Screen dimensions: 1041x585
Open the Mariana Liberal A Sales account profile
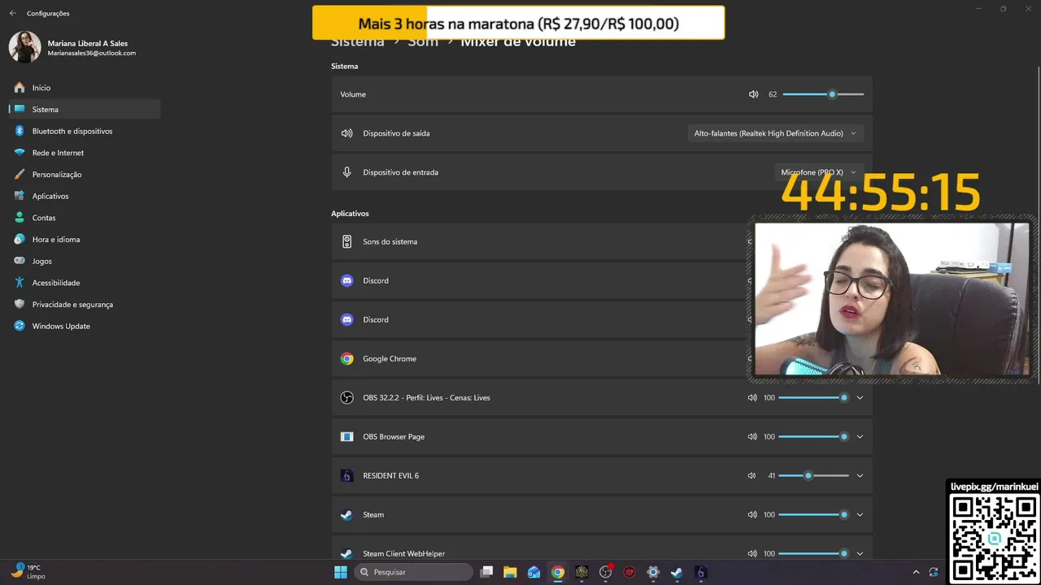73,47
